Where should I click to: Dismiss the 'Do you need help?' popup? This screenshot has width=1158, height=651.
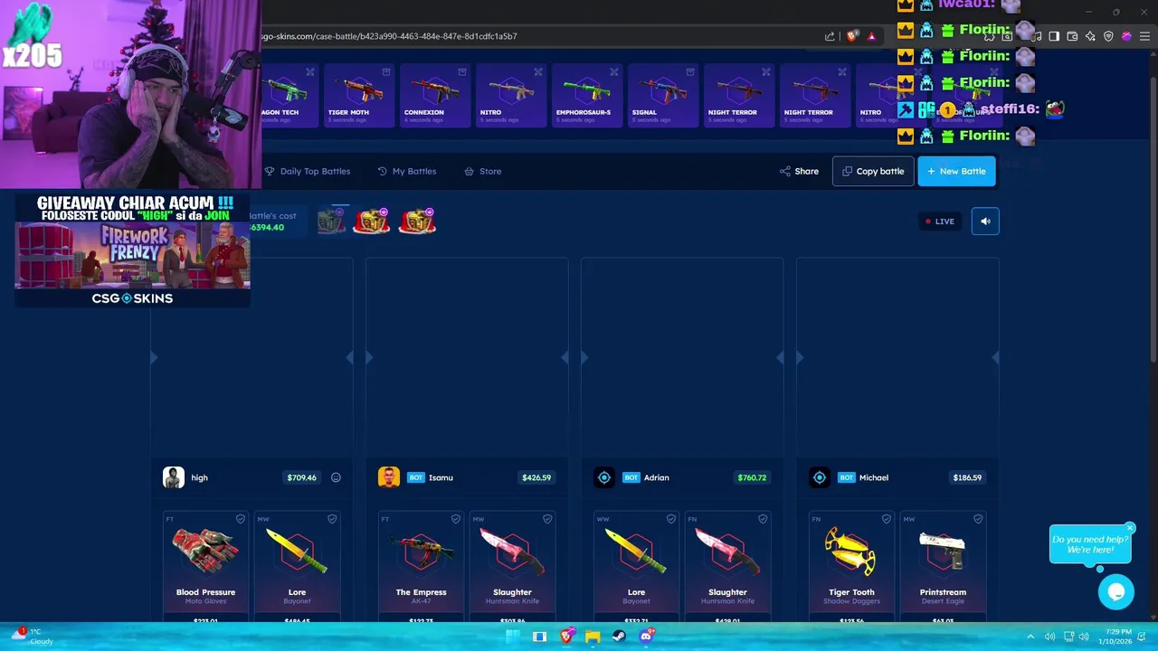[x=1130, y=528]
